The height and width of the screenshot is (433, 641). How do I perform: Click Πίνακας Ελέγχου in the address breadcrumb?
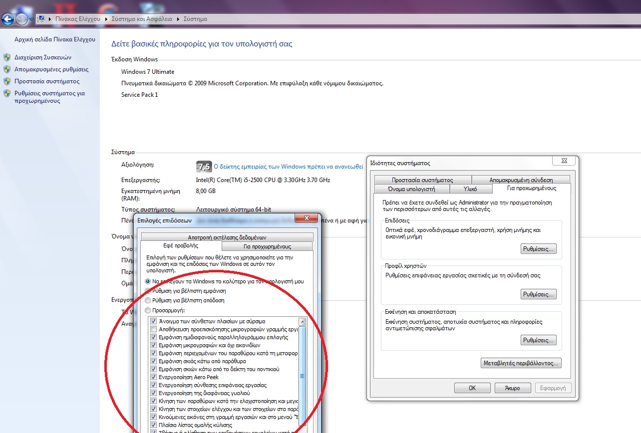78,19
